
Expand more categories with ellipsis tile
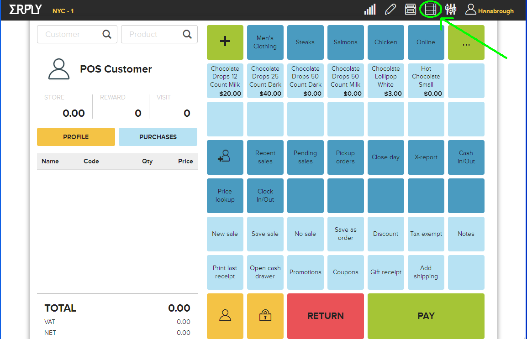466,42
